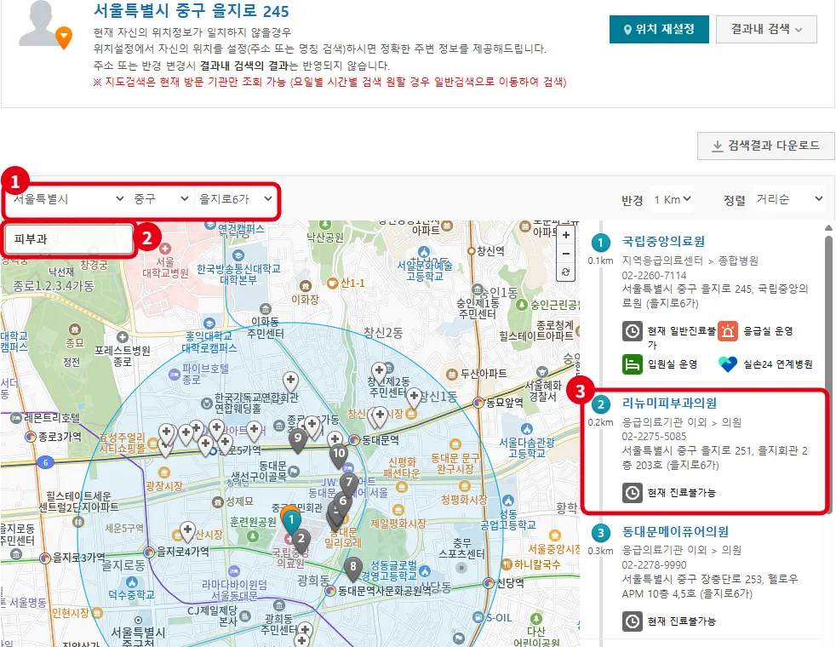Click the plus pin near 창신제2동 주민센터
Viewport: 836px width, 647px height.
pyautogui.click(x=379, y=373)
